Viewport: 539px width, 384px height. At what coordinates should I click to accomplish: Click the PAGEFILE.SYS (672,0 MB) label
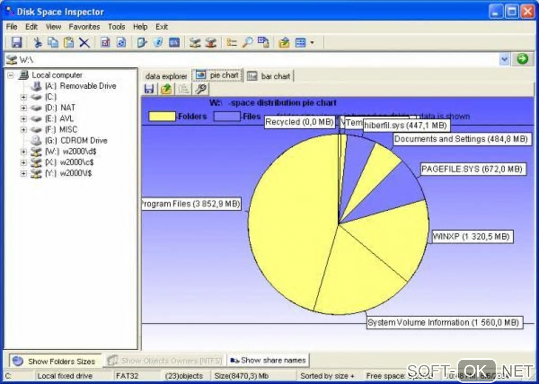[x=473, y=169]
